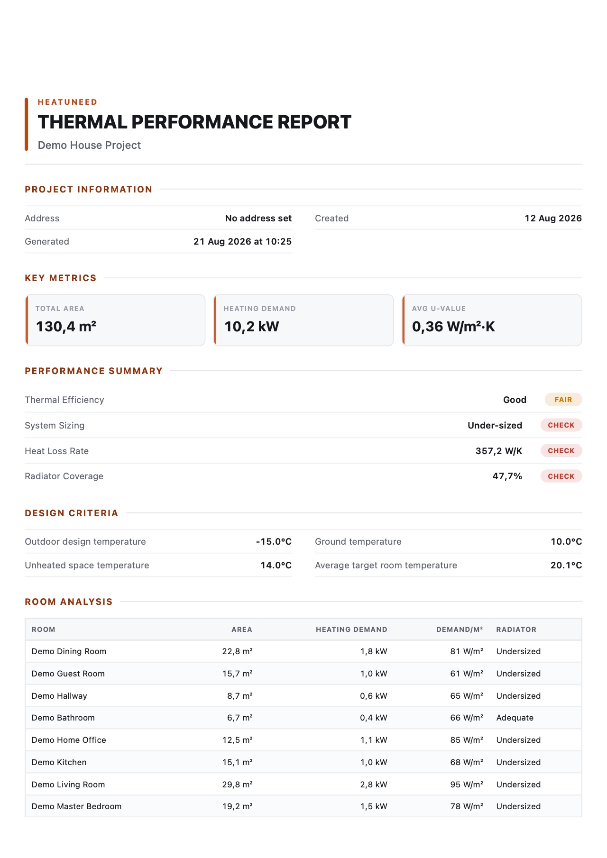Click the DESIGN CRITERIA section heading

72,513
